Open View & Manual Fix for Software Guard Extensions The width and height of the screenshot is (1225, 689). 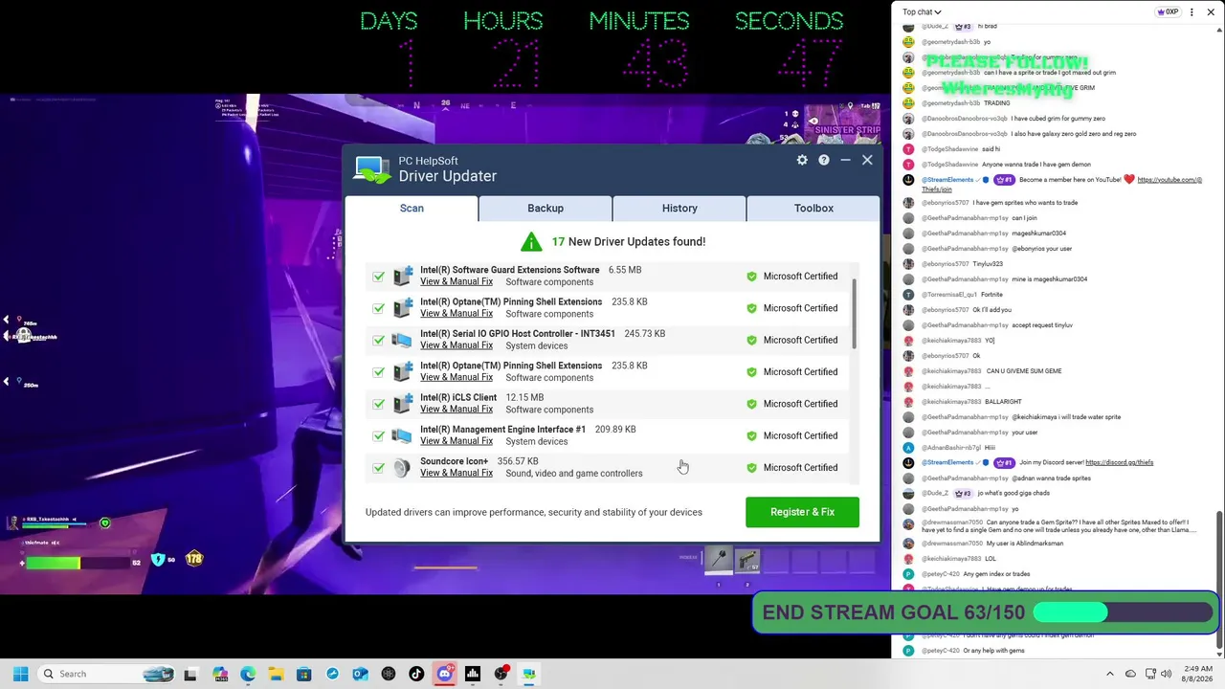point(457,281)
